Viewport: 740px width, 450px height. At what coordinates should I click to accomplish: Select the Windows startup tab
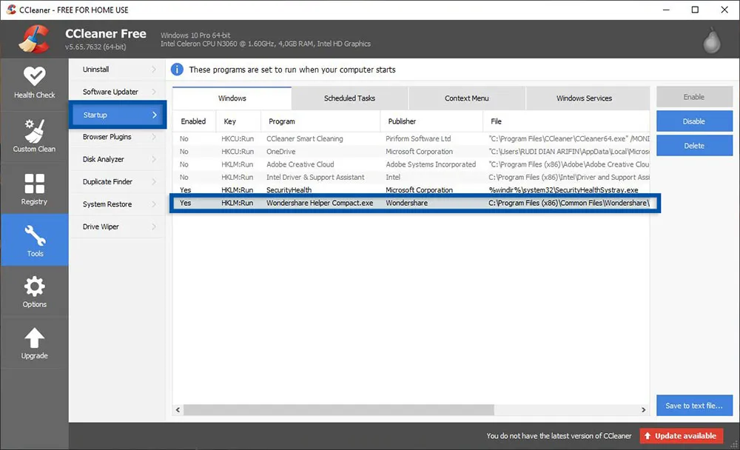coord(232,98)
